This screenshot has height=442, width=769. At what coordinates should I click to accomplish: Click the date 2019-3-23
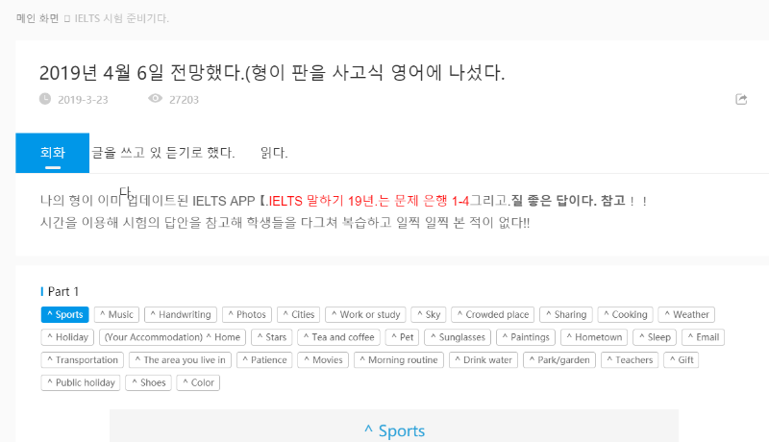point(83,100)
